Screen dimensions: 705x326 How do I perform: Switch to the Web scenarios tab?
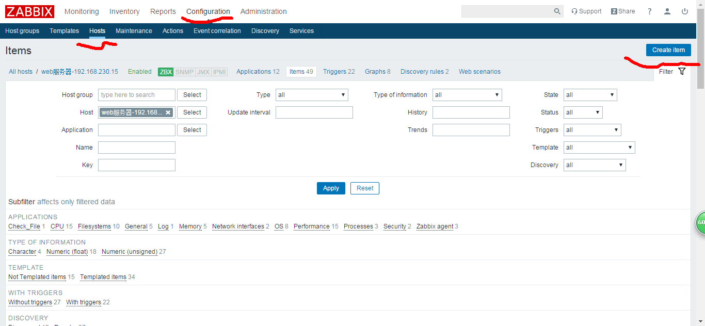pyautogui.click(x=479, y=72)
